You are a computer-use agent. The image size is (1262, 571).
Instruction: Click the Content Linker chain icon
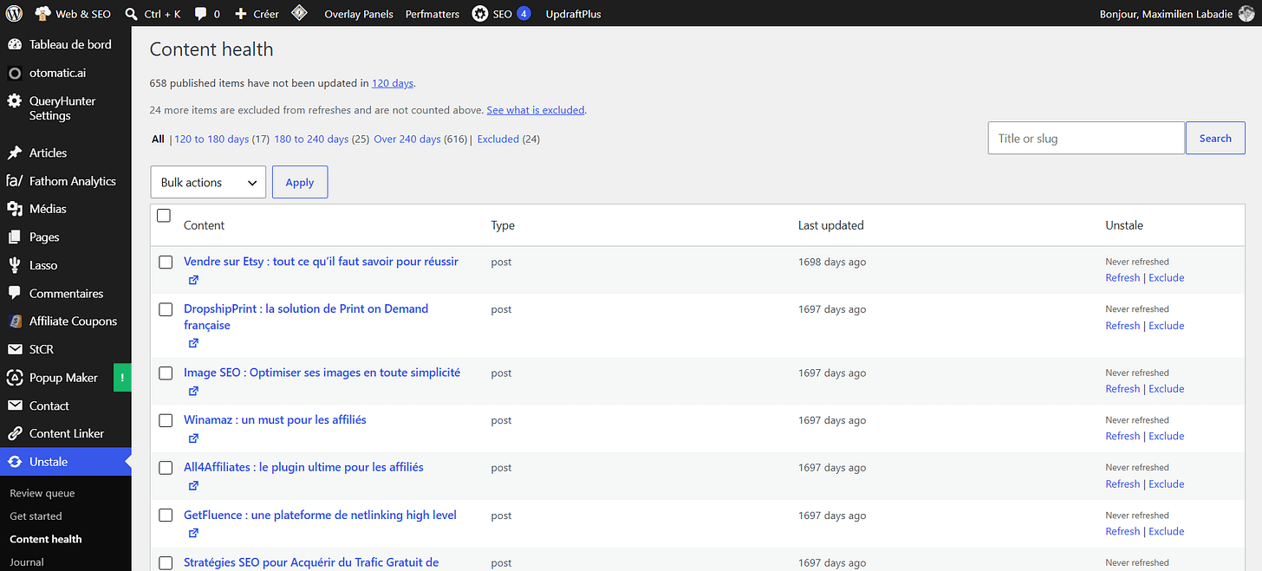(x=14, y=433)
